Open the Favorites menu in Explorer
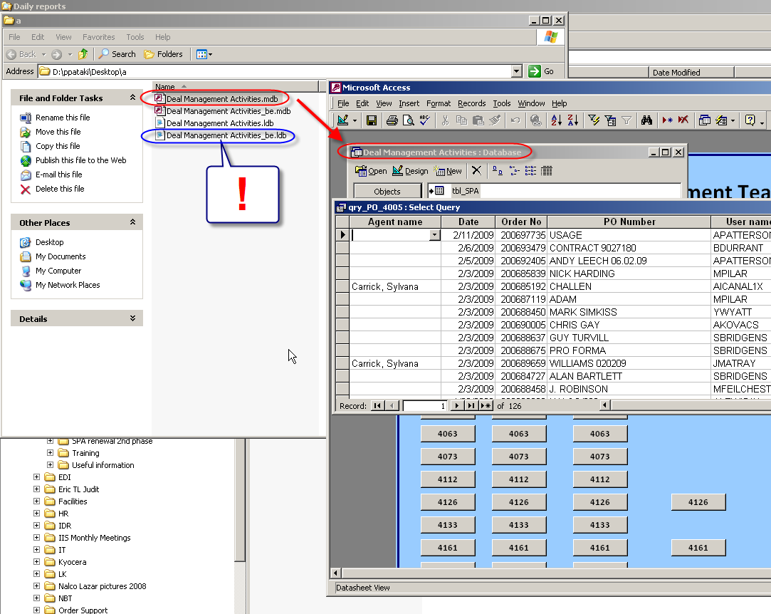Screen dimensions: 771x614 (98, 37)
